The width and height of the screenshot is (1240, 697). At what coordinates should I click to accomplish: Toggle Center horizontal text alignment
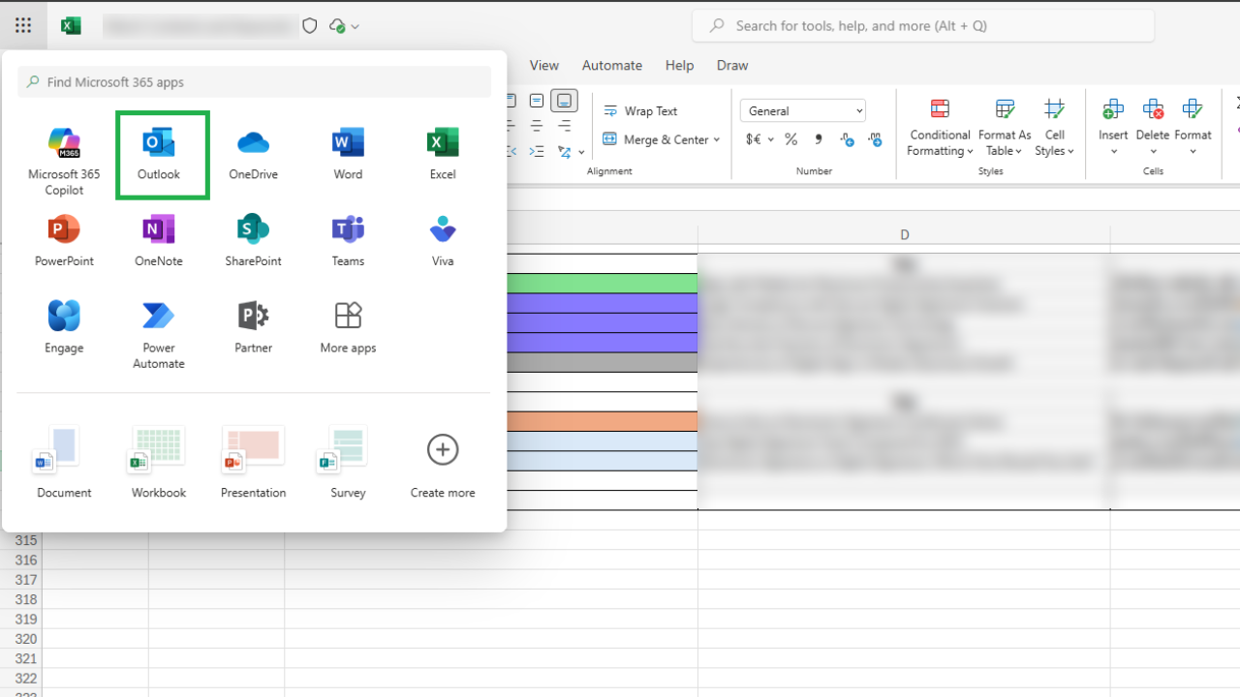coord(537,126)
